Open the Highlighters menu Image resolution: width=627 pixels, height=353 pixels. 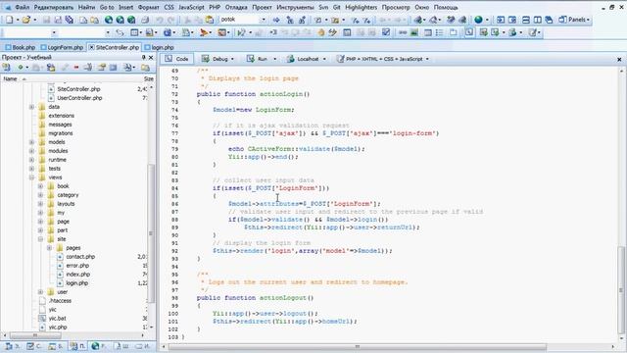point(361,7)
